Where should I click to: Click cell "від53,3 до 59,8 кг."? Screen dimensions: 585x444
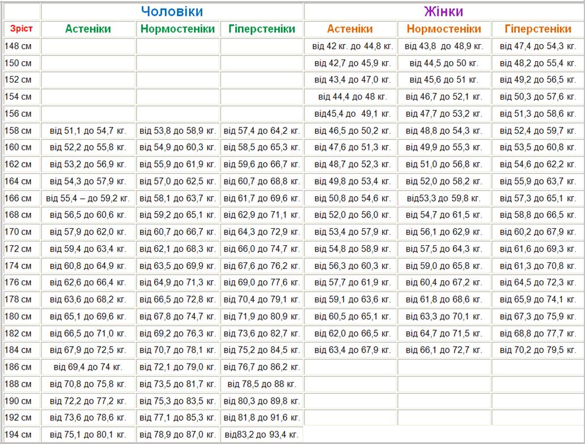(x=444, y=198)
